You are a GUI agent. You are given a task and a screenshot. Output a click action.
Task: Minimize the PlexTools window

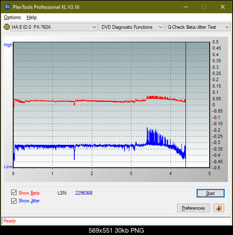pyautogui.click(x=185, y=7)
